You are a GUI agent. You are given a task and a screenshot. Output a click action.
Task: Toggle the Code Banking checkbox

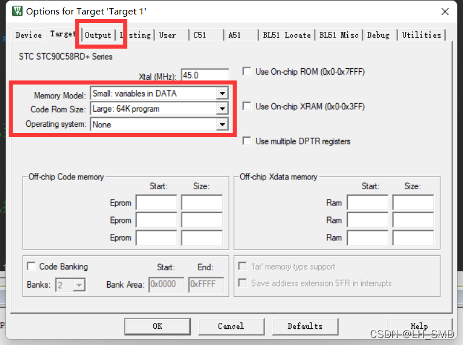coord(31,266)
